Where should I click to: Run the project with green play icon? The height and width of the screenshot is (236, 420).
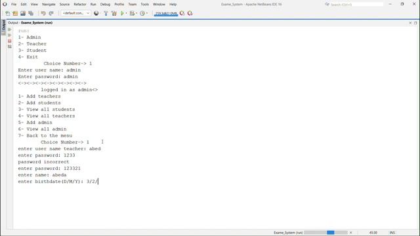123,13
